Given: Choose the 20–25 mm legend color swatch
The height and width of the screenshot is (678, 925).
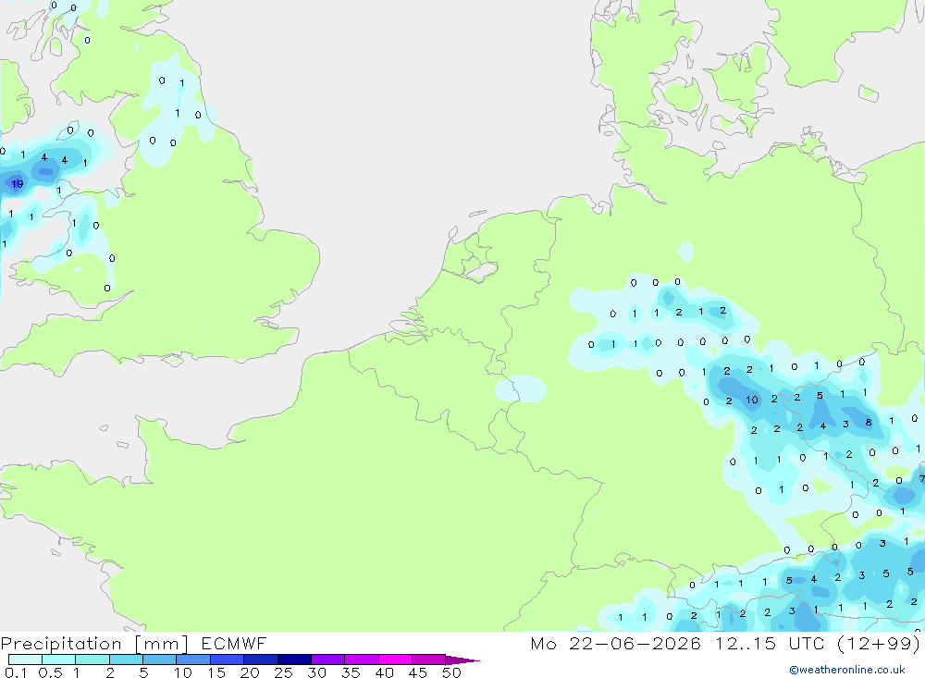Looking at the screenshot, I should [261, 660].
